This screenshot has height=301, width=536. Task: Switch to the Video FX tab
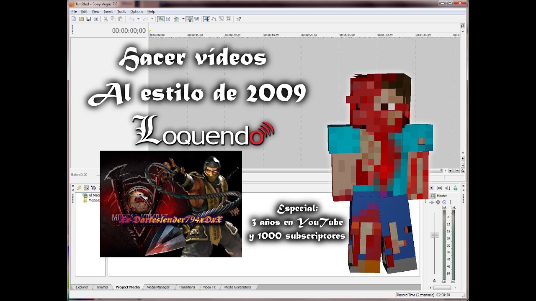click(209, 287)
